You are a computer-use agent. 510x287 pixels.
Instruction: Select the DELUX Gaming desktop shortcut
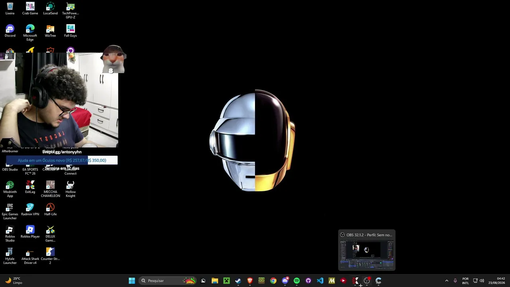point(50,234)
